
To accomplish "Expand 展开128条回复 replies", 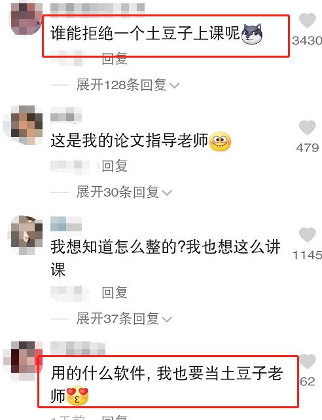I will coord(128,85).
